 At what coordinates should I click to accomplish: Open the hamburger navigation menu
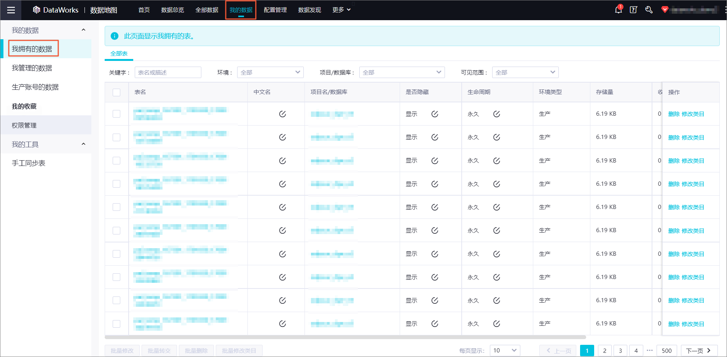[x=11, y=10]
